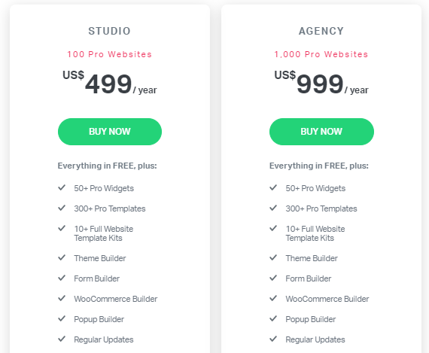Click checkmark beside Agency 10+ Full Website Template Kits

(273, 228)
